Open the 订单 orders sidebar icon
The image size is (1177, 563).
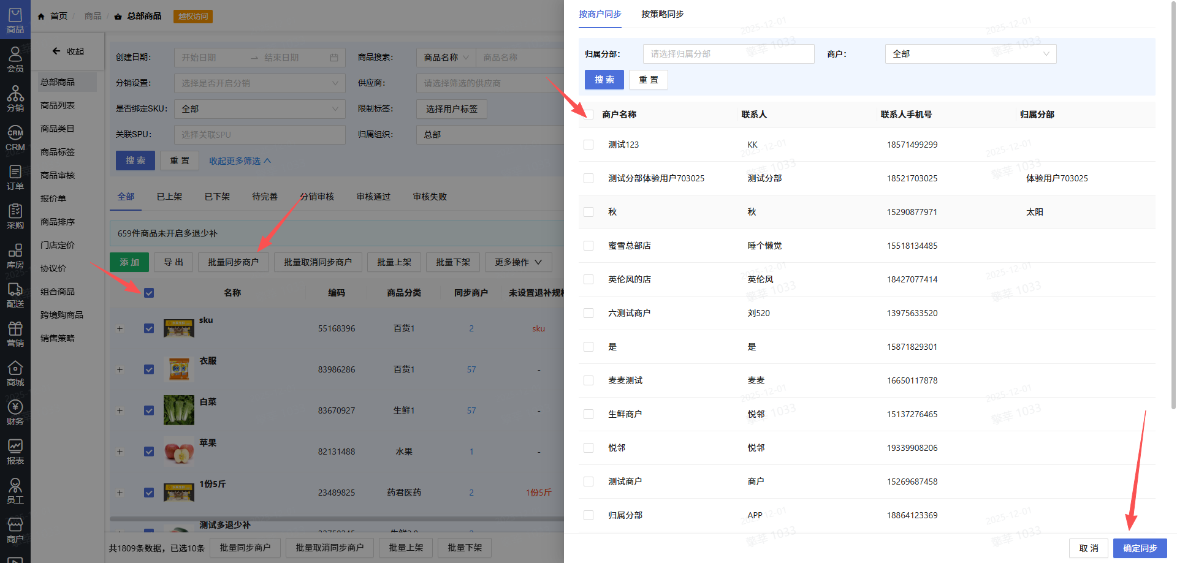pos(15,177)
